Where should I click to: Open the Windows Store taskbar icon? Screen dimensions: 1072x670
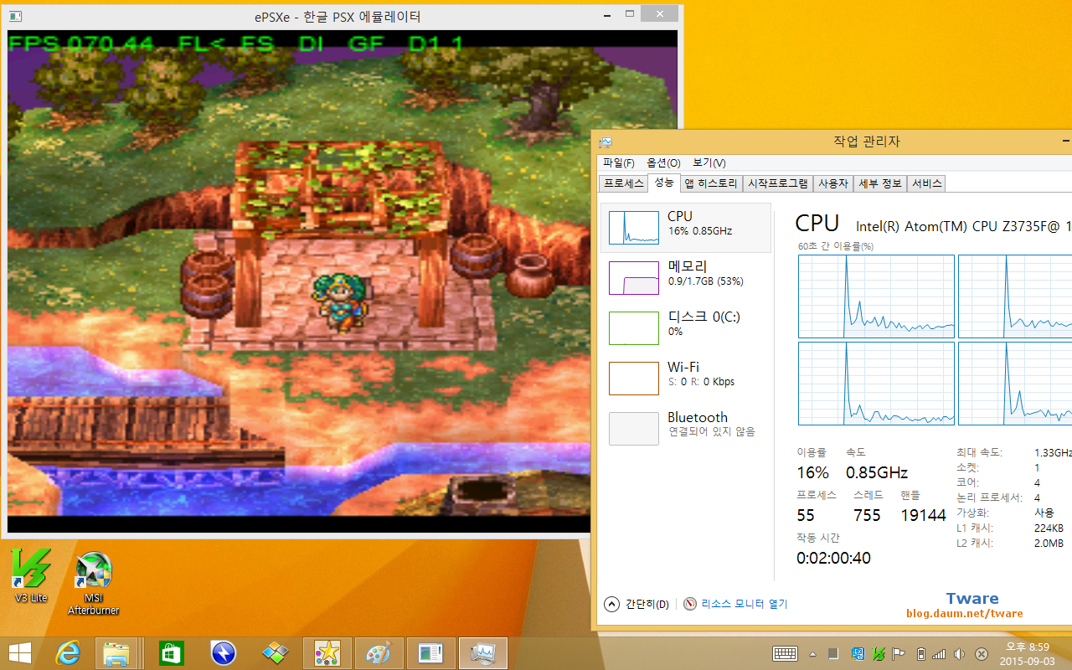coord(171,653)
